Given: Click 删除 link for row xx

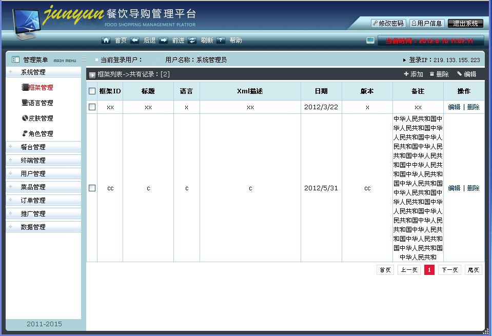Looking at the screenshot, I should [x=473, y=107].
